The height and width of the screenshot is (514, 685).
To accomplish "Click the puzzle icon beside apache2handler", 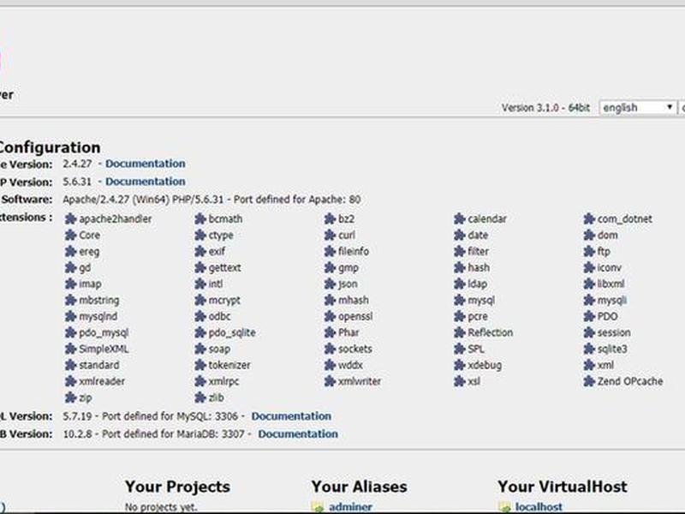I will (x=70, y=219).
